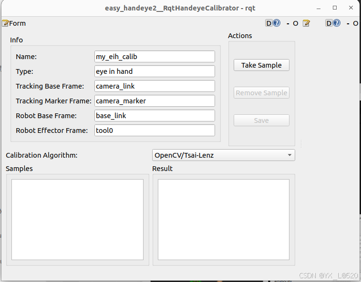Open the Calibration Algorithm dropdown OpenCV/Tsai-Lenz

223,155
